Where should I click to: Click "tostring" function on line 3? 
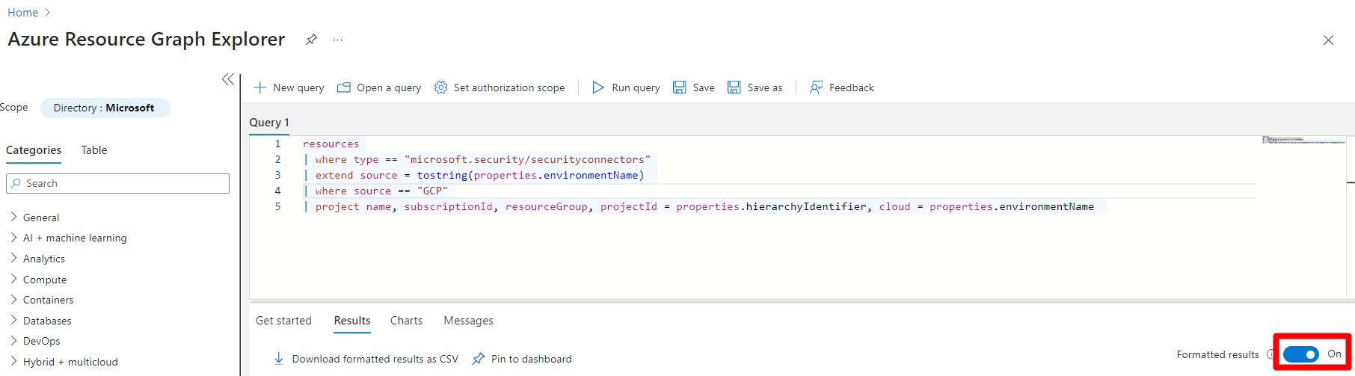point(442,175)
